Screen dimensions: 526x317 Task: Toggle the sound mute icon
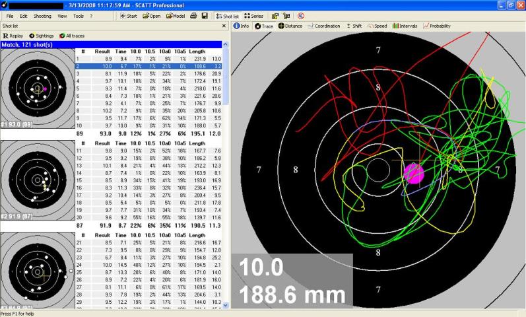coord(301,16)
